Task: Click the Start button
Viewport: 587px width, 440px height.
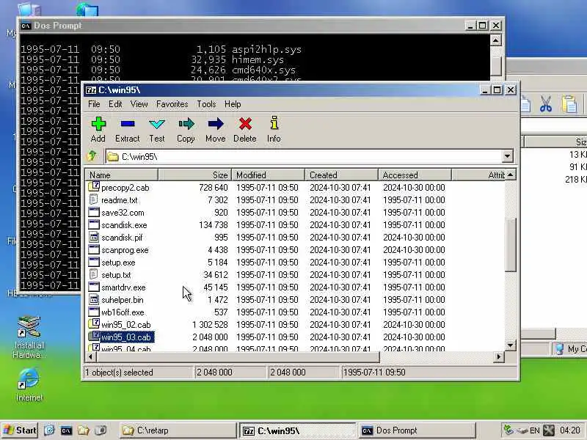Action: [x=20, y=430]
